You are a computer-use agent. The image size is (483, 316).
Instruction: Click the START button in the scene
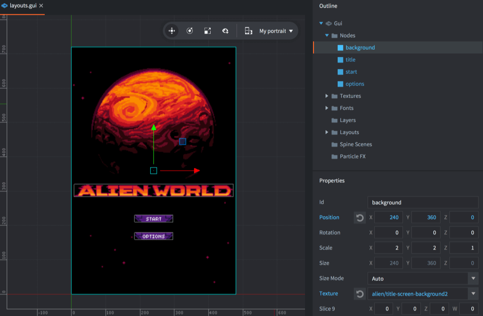153,219
